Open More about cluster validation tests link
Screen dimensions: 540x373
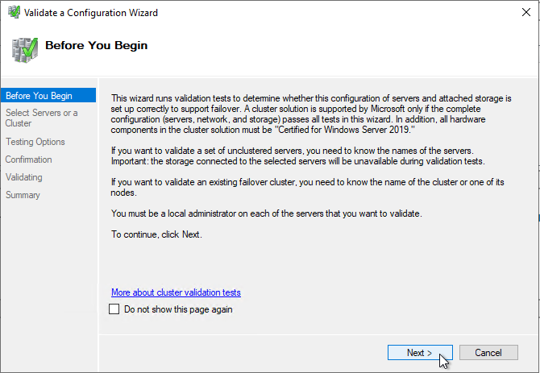pyautogui.click(x=176, y=292)
